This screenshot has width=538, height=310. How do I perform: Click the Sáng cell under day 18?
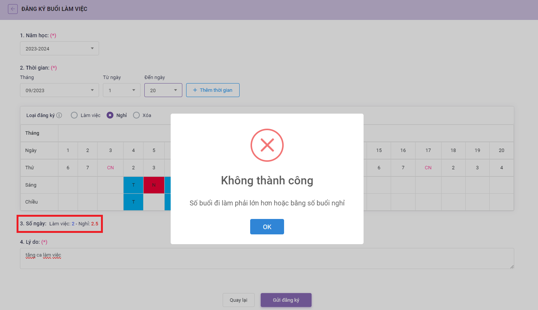pyautogui.click(x=453, y=185)
